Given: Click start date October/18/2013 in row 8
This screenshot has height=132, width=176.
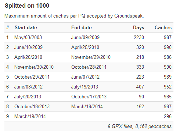Looking at the screenshot, I should pos(32,106).
